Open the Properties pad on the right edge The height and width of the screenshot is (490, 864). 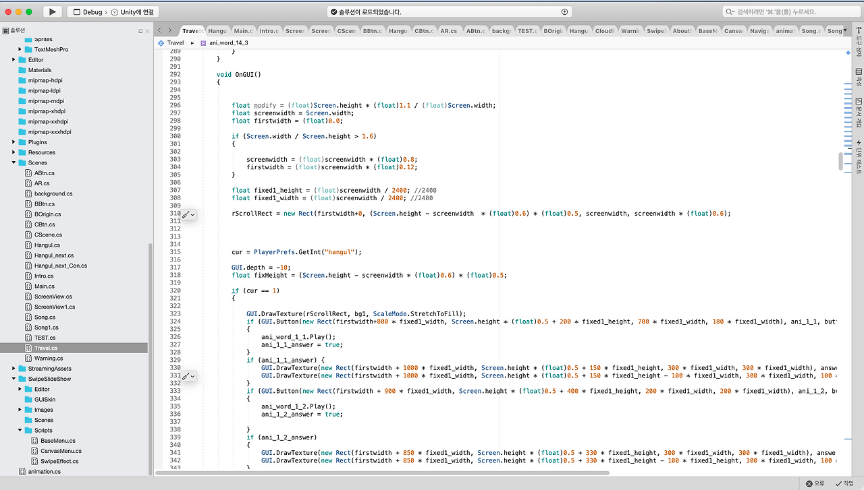click(x=859, y=78)
